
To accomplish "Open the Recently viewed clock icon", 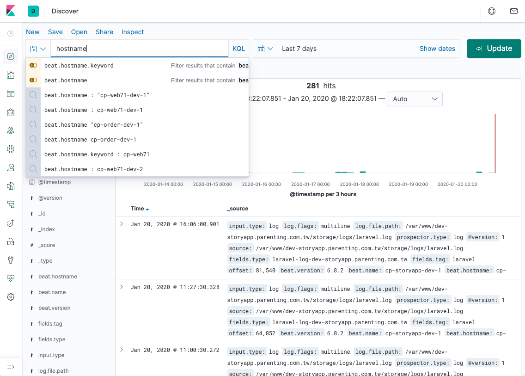I will (x=11, y=33).
